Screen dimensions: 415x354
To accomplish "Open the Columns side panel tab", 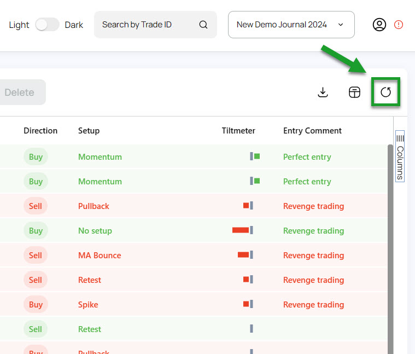I will pyautogui.click(x=400, y=156).
